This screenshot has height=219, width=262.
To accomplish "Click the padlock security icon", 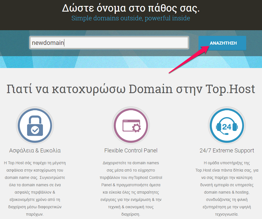I will click(35, 126).
